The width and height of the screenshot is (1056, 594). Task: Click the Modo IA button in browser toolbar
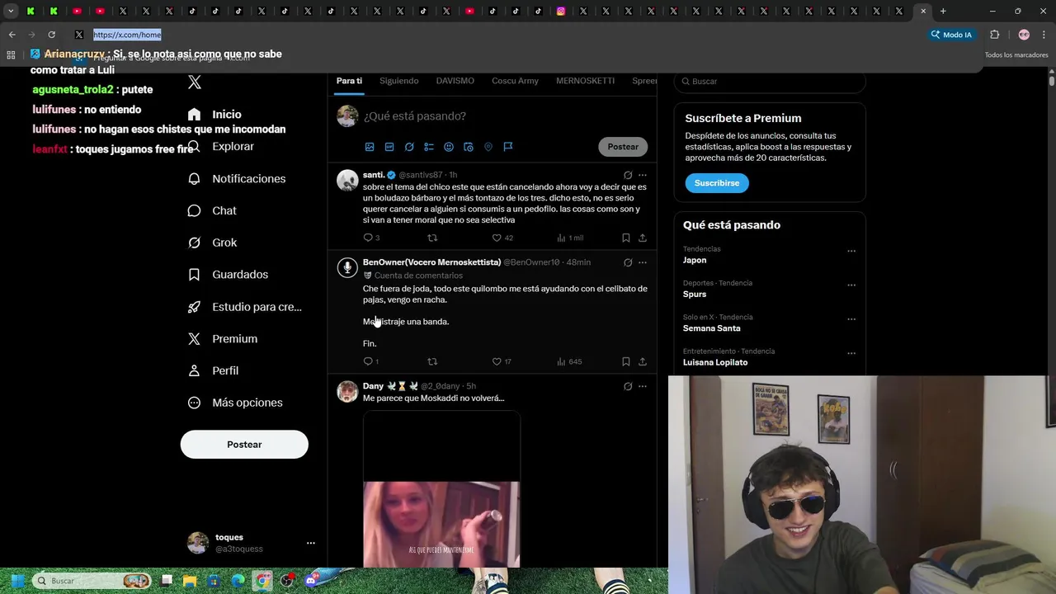coord(952,35)
